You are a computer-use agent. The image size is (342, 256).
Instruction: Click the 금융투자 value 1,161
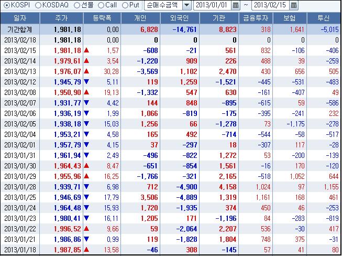click(x=263, y=197)
